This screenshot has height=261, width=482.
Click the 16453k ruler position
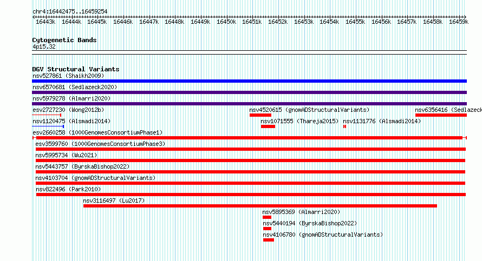pos(304,22)
